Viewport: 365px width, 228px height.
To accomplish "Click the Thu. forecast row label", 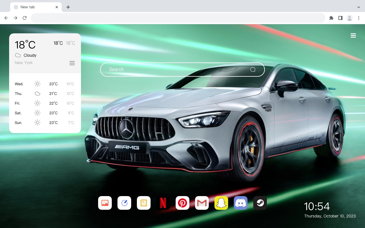I will pyautogui.click(x=19, y=94).
